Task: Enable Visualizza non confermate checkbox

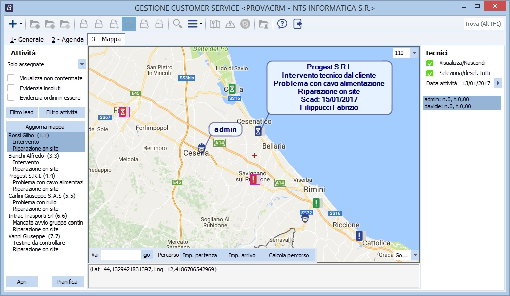Action: [x=11, y=78]
